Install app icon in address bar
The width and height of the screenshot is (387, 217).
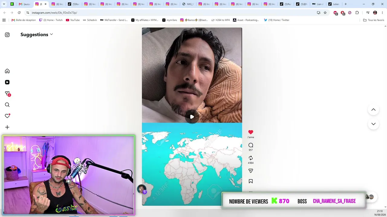pyautogui.click(x=318, y=13)
